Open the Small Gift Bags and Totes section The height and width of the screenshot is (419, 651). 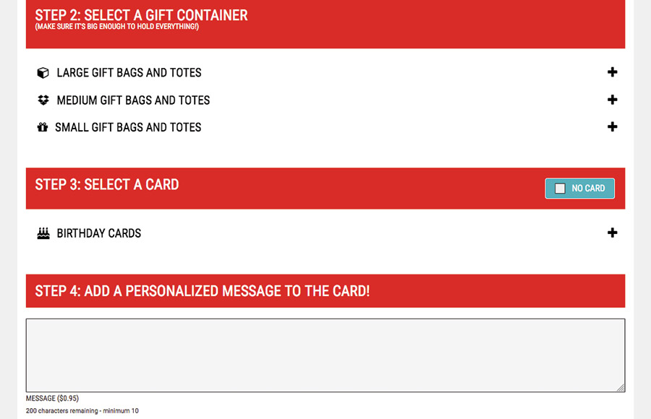[x=128, y=127]
